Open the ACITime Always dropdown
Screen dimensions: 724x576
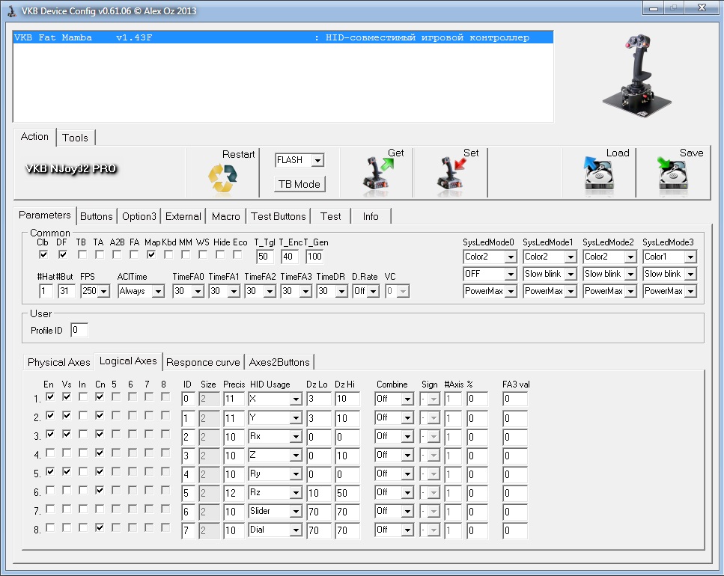click(x=142, y=291)
